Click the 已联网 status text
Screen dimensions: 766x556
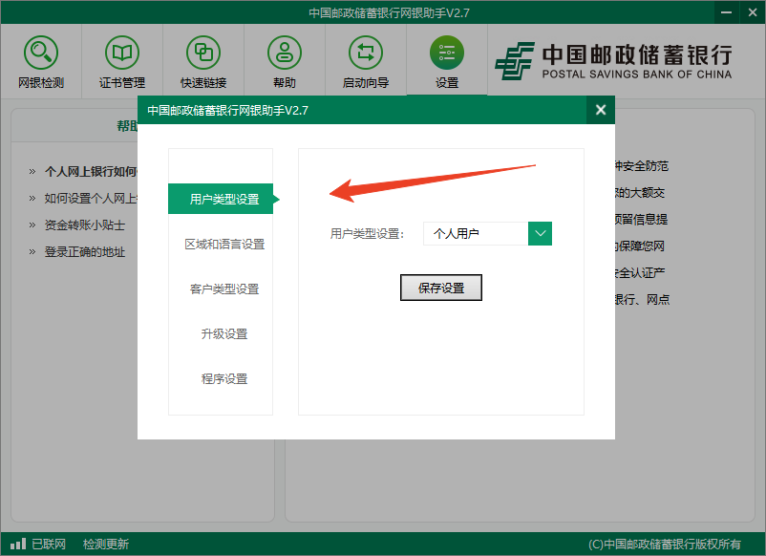coord(49,544)
